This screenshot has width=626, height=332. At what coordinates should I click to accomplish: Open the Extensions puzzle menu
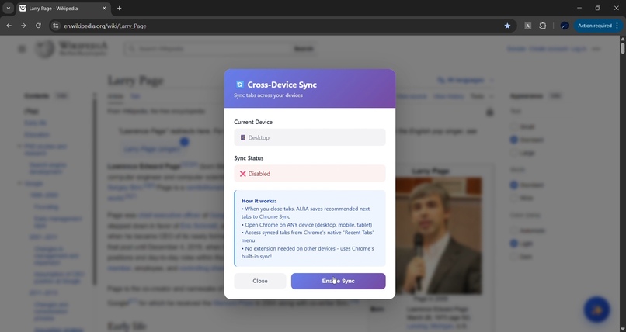pyautogui.click(x=543, y=26)
